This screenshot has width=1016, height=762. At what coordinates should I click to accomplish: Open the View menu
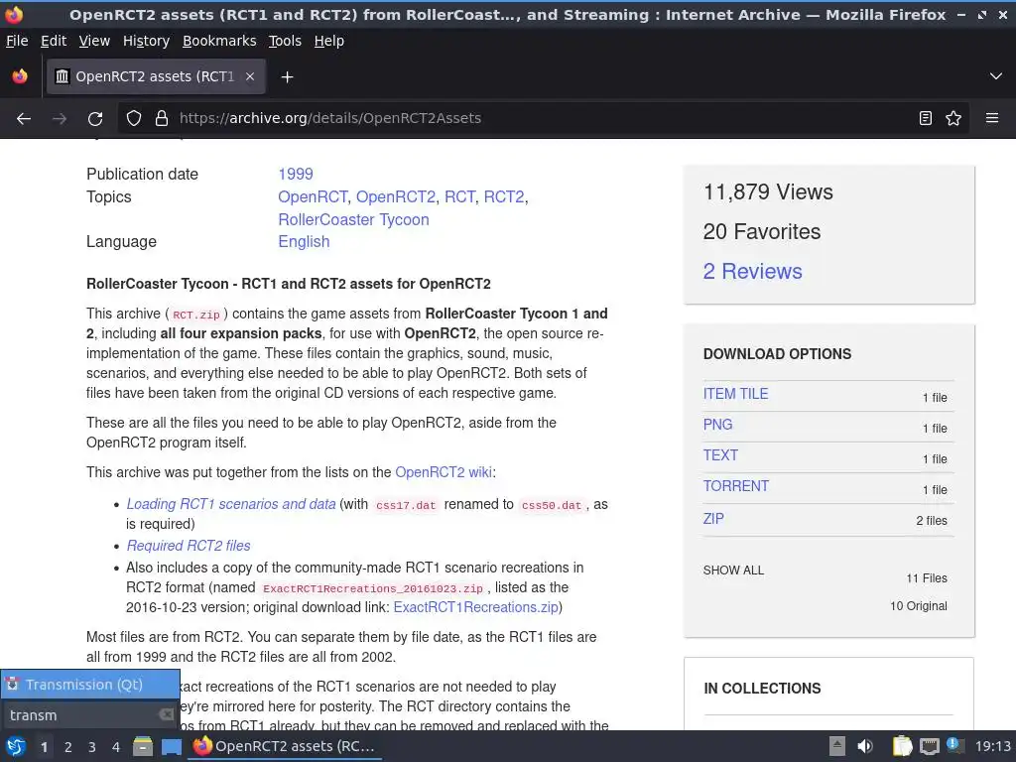tap(94, 41)
